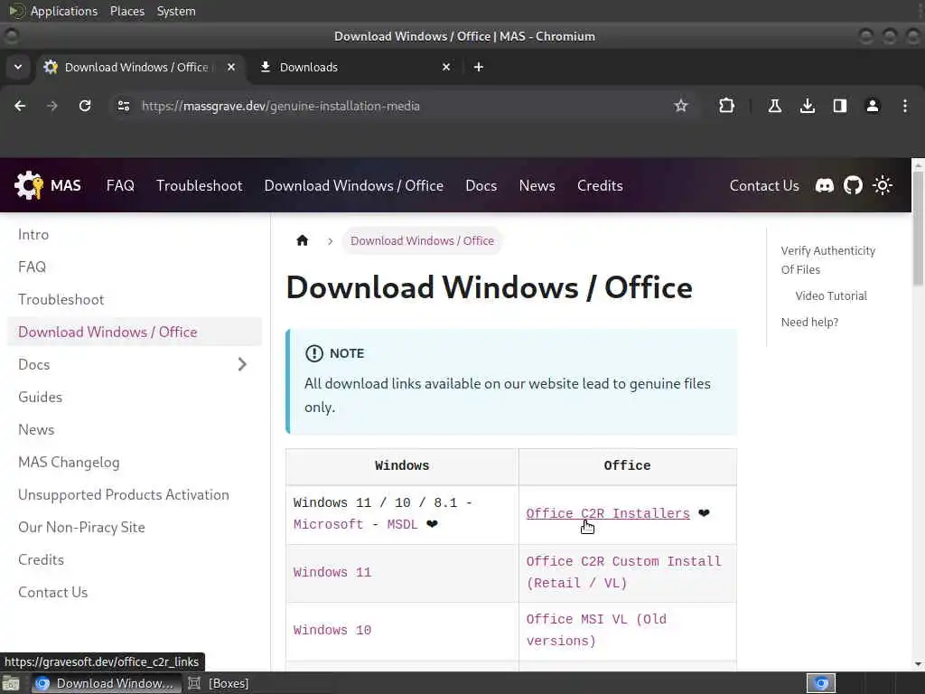This screenshot has width=925, height=694.
Task: Open Contact Us in the top navigation
Action: coord(764,185)
